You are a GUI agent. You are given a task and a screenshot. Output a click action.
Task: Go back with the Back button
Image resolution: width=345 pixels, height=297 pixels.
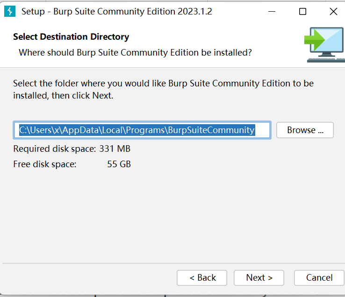coord(202,278)
